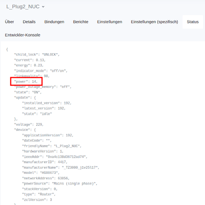205x205 pixels.
Task: Switch to the Über tab
Action: 9,22
